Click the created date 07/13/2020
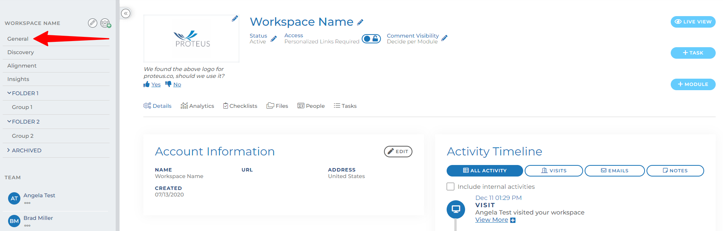Viewport: 723px width, 231px height. coord(170,195)
